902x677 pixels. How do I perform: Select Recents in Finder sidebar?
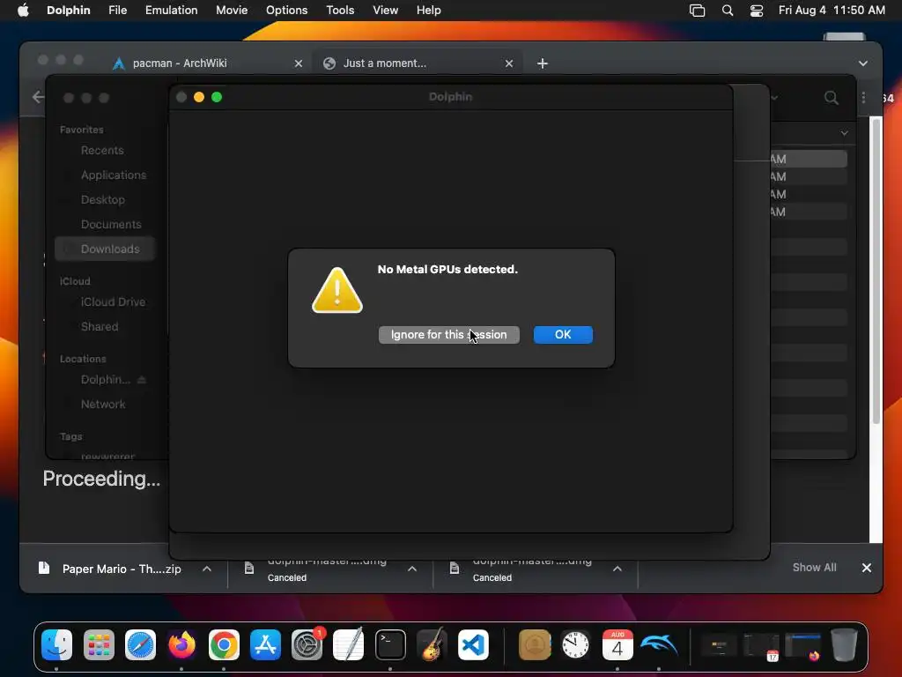(x=102, y=150)
